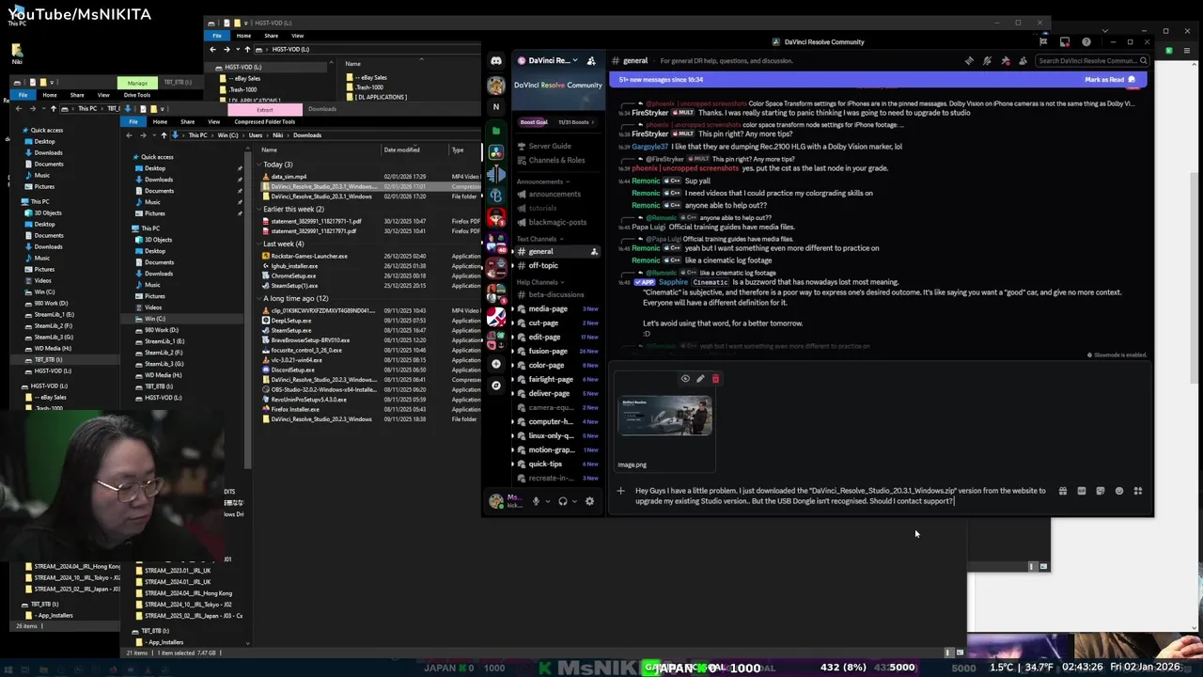Open Discord inbox icon in title bar

coord(1065,41)
